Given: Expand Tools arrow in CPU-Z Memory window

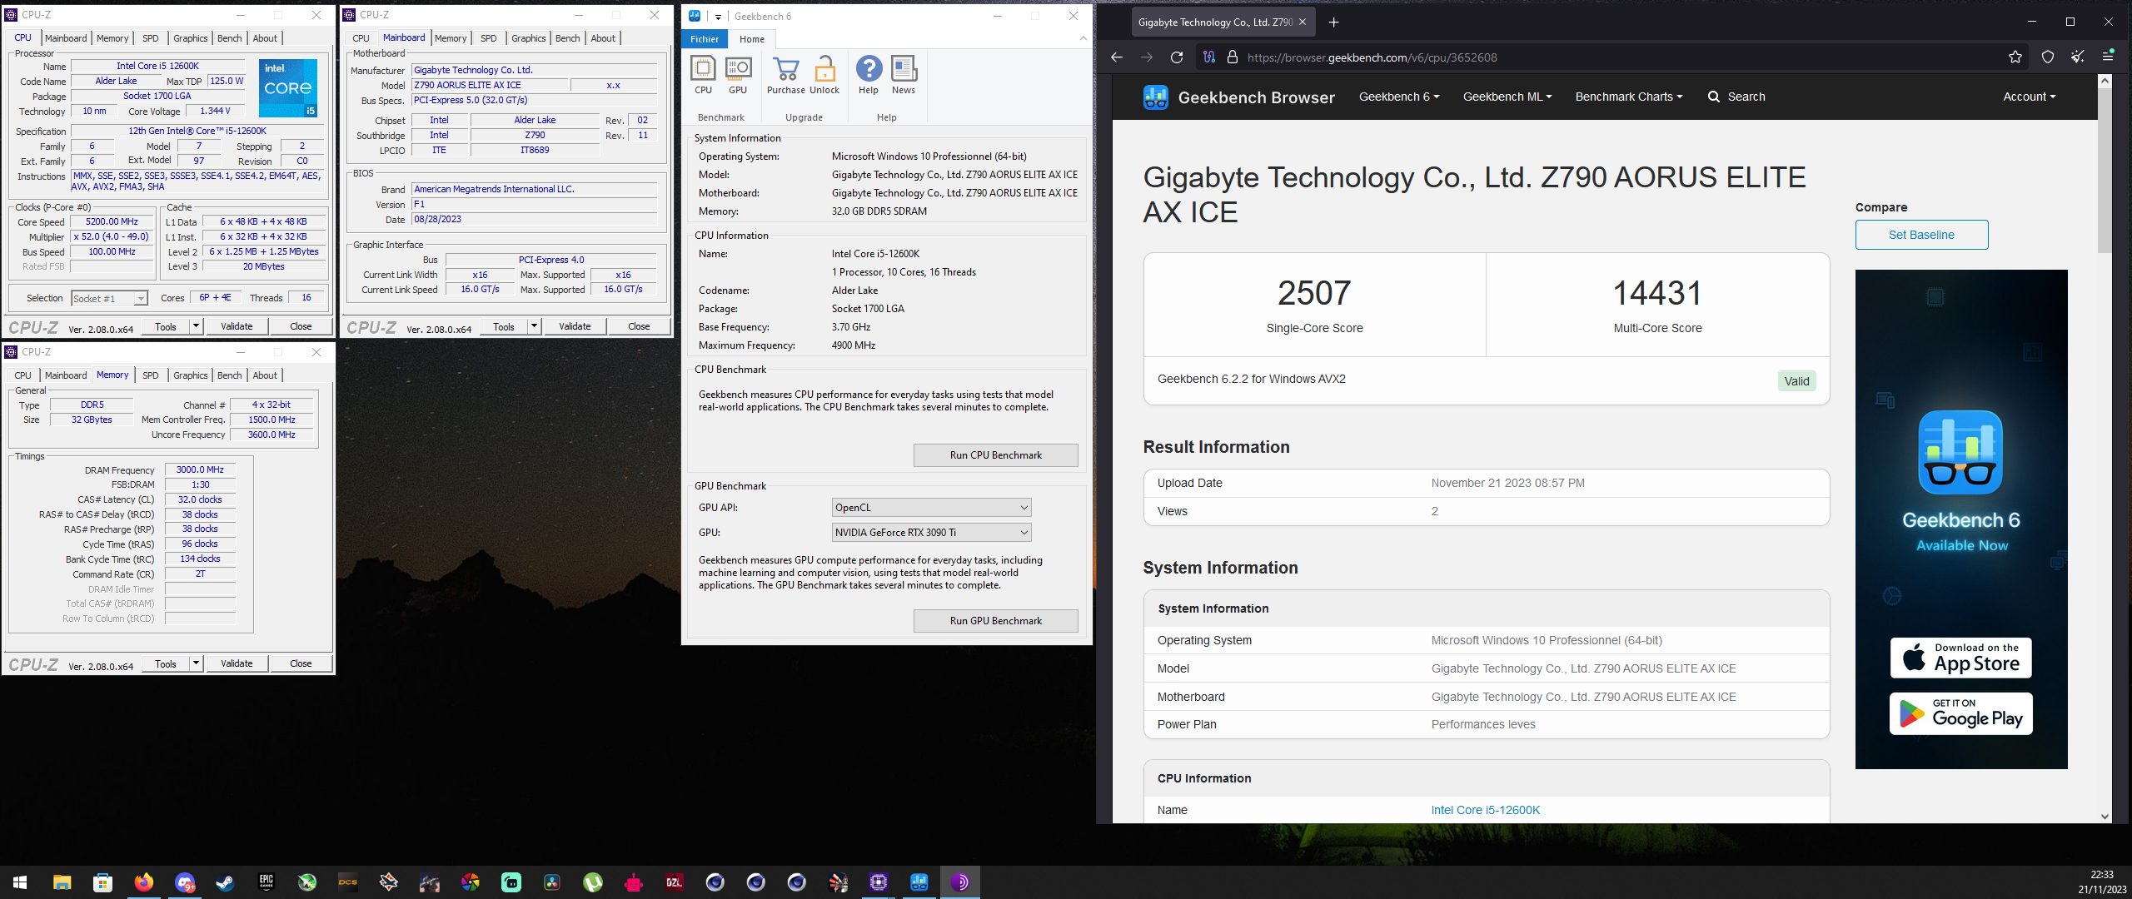Looking at the screenshot, I should 197,663.
